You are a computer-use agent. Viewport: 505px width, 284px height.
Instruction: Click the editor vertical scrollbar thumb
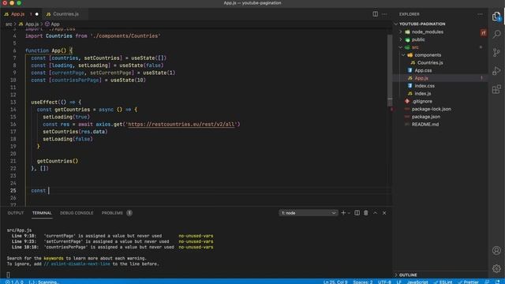390,70
